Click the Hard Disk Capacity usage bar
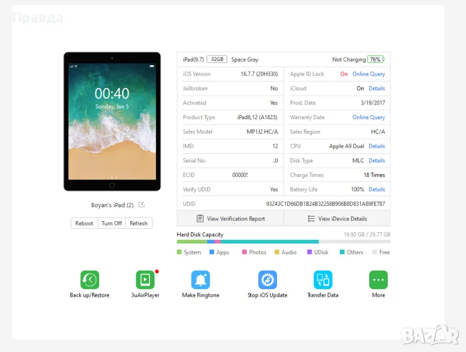466x352 pixels. click(x=283, y=242)
